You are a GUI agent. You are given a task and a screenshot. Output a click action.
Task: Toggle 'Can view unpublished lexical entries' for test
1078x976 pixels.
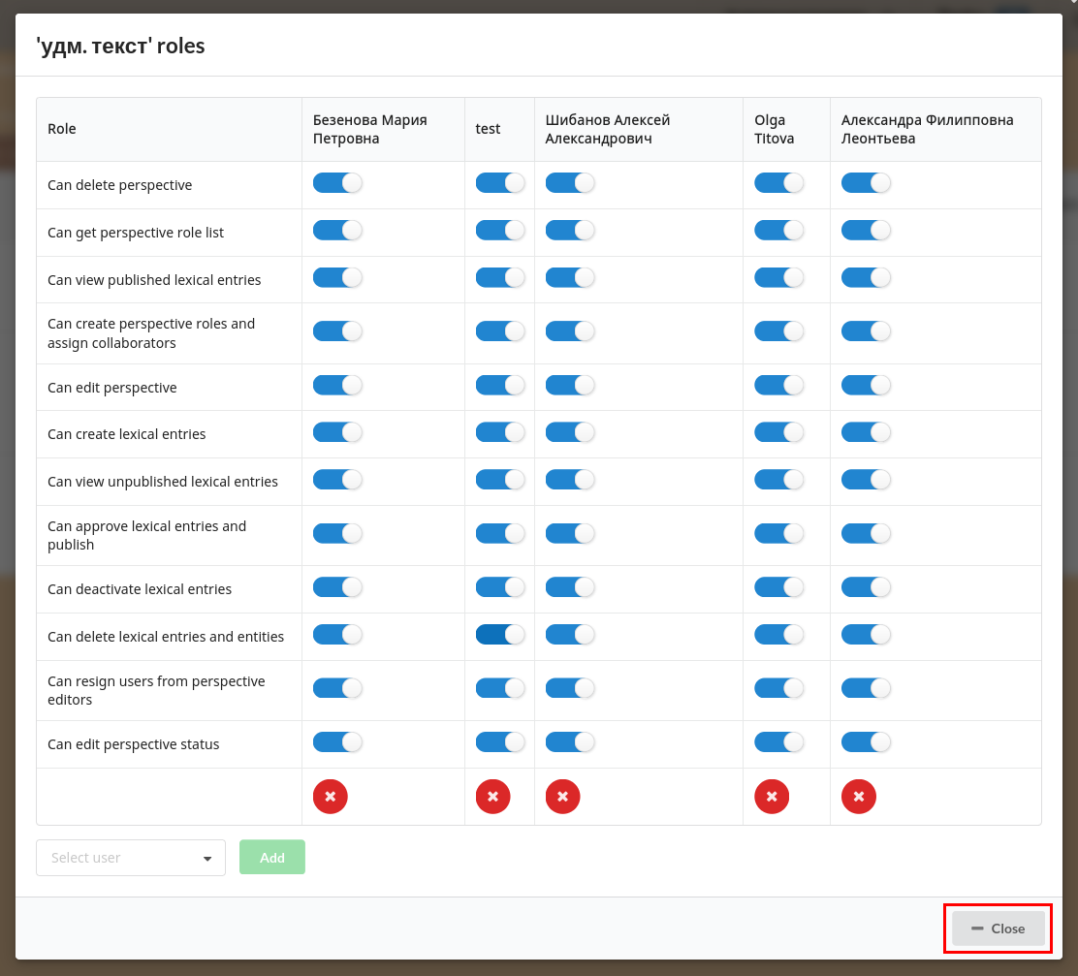click(x=499, y=479)
